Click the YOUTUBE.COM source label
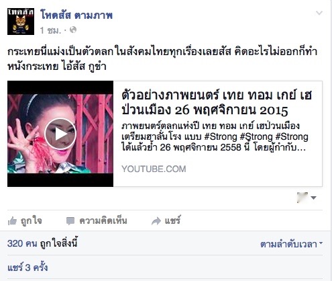 coord(154,169)
